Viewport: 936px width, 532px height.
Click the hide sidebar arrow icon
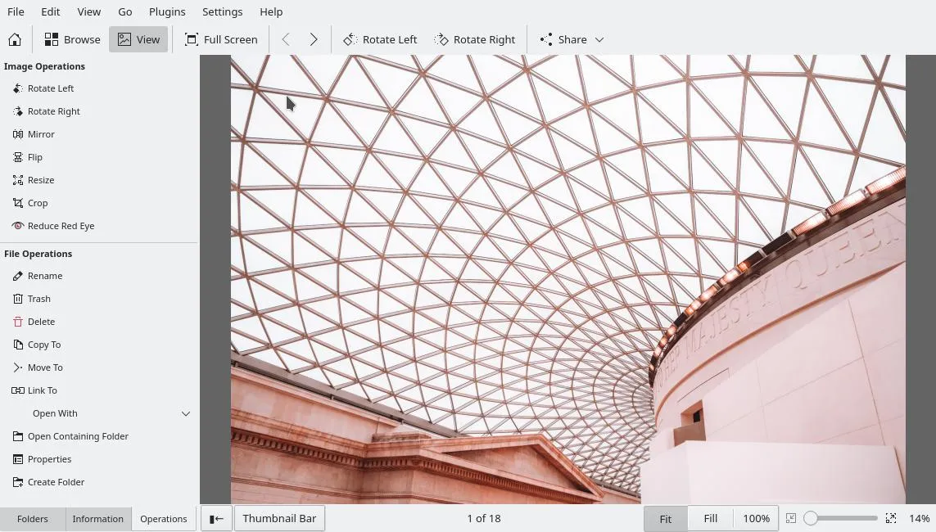coord(216,519)
